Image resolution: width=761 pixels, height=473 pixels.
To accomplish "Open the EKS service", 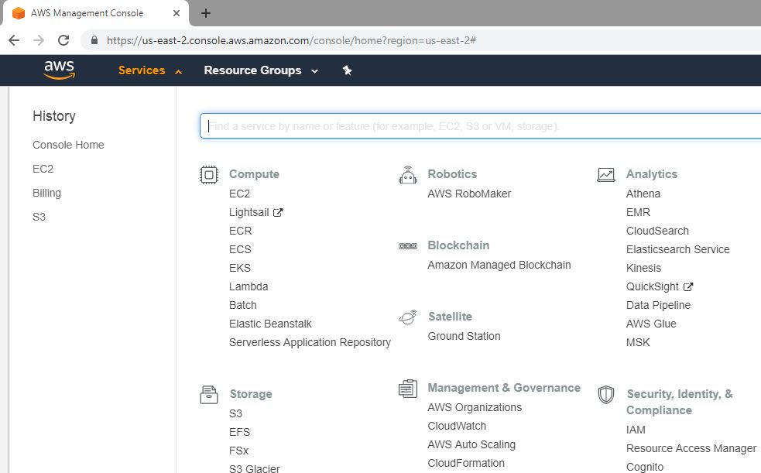I will pyautogui.click(x=240, y=269).
